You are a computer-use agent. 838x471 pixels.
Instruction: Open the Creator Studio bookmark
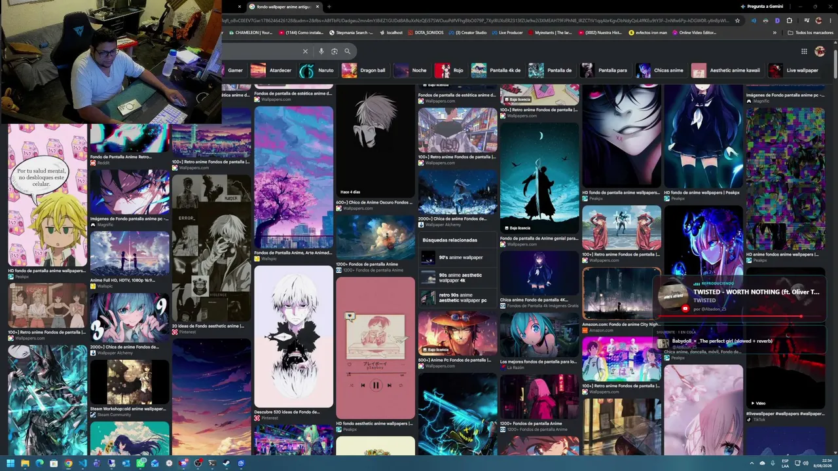coord(468,33)
